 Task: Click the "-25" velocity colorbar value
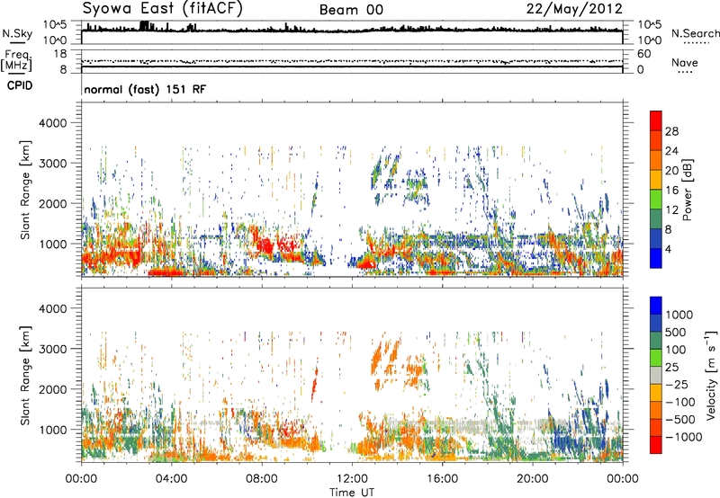point(677,384)
